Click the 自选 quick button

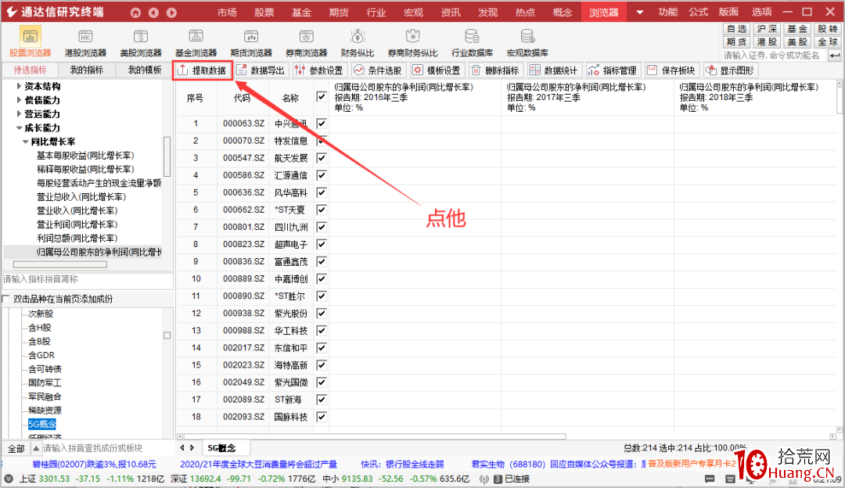736,29
